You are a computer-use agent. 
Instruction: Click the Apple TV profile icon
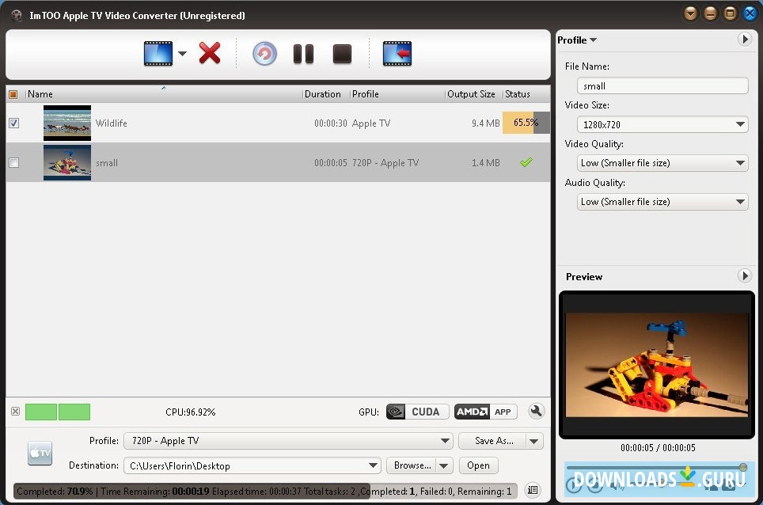[40, 453]
